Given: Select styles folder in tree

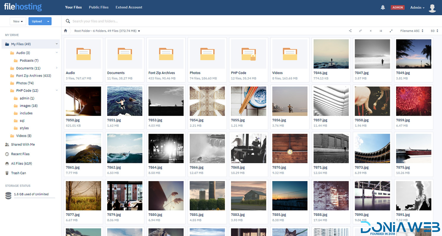Looking at the screenshot, I should point(24,128).
